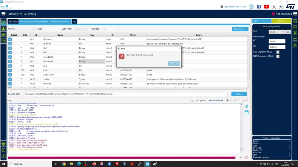This screenshot has width=298, height=167.
Task: Click OK in the Error dialog
Action: [x=174, y=63]
